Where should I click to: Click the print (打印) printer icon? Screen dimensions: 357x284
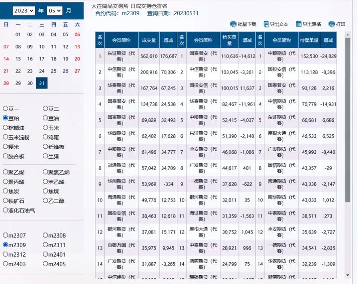tap(331, 24)
